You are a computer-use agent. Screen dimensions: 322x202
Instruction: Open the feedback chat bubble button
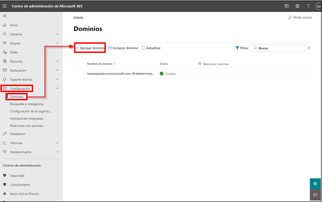click(315, 195)
